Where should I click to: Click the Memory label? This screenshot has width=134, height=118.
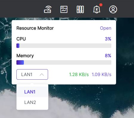(x=25, y=56)
